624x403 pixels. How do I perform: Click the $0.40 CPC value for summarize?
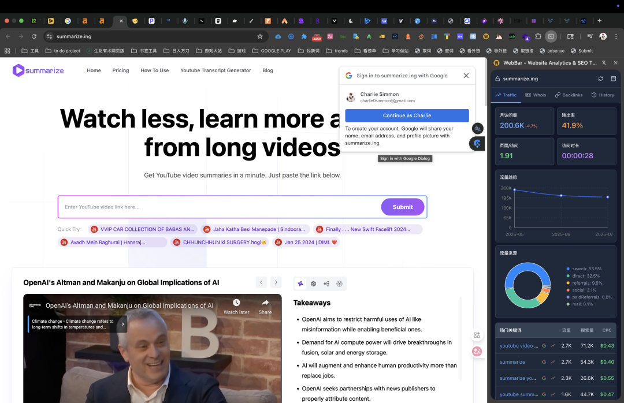[607, 362]
